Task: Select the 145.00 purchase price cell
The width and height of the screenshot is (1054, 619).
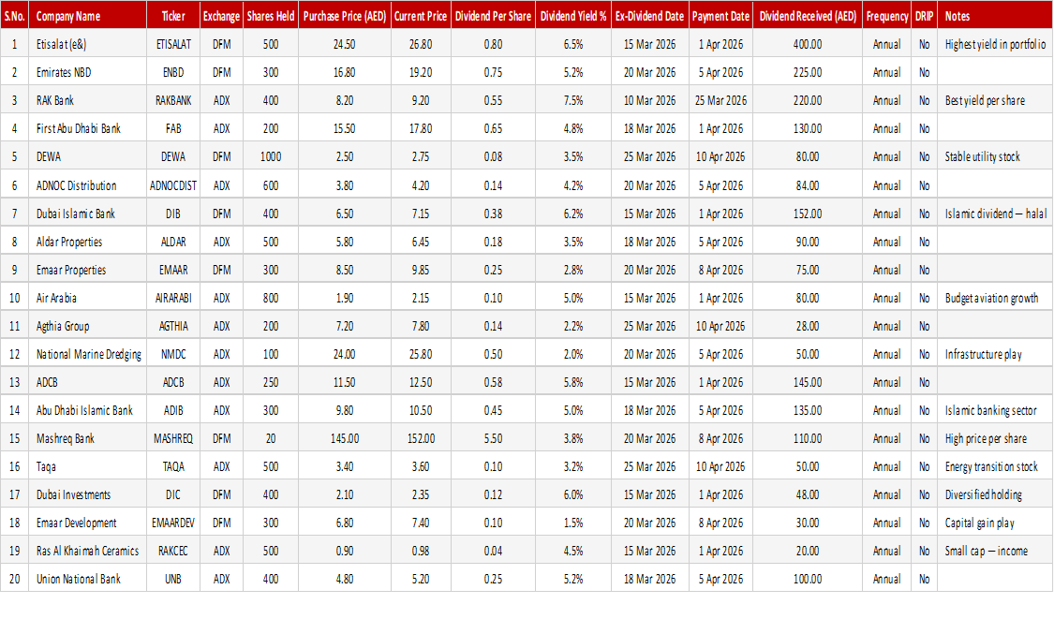Action: click(344, 438)
